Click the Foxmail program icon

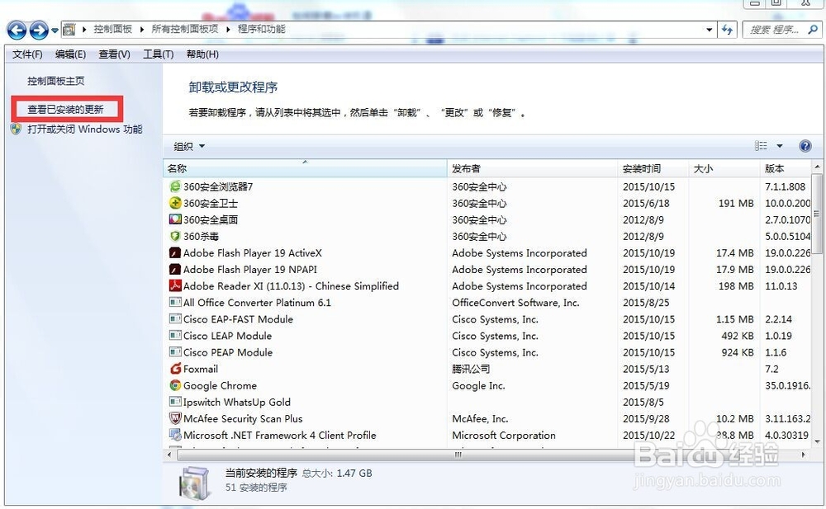[x=175, y=369]
